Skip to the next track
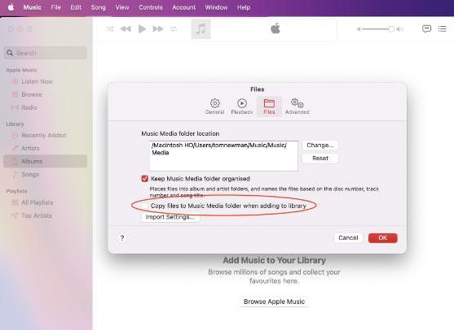The width and height of the screenshot is (454, 330). (158, 29)
